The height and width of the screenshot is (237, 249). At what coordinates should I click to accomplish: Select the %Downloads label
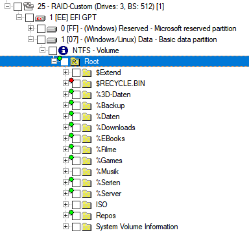[x=115, y=128]
